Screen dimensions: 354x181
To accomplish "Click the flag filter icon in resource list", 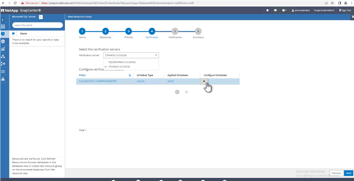I will 13,33.
